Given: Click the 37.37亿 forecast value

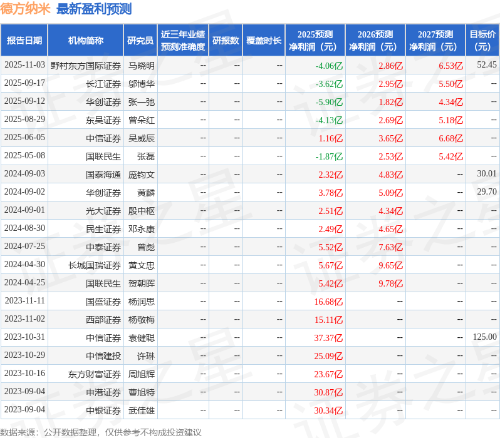Looking at the screenshot, I should point(328,338).
